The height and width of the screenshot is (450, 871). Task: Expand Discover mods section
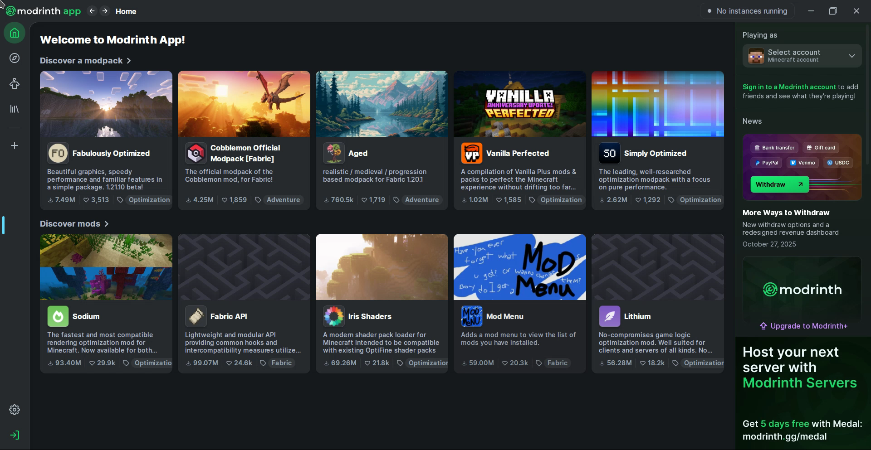coord(74,224)
